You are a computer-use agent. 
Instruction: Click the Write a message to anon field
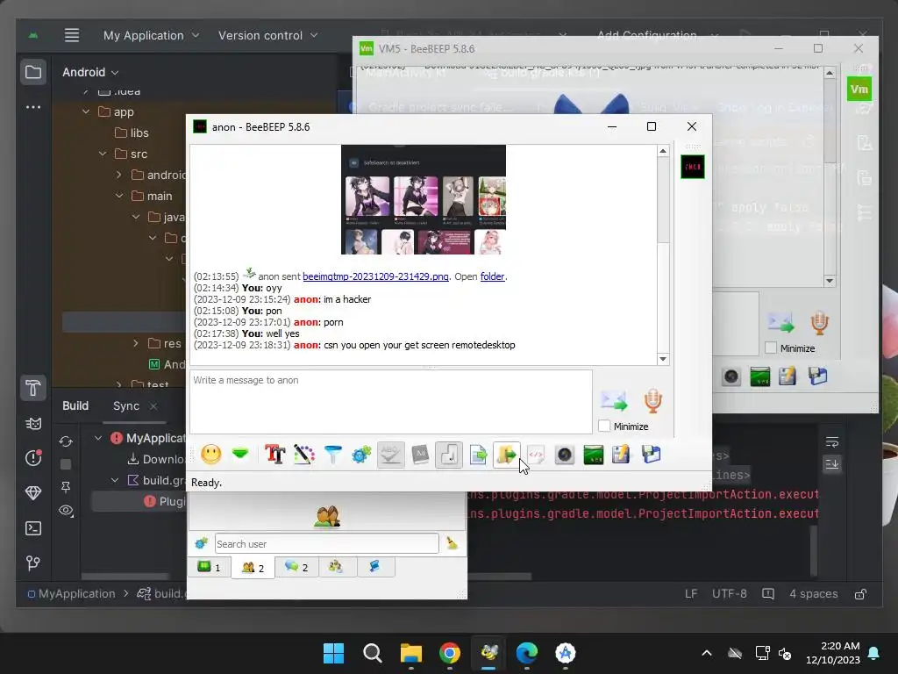click(390, 401)
